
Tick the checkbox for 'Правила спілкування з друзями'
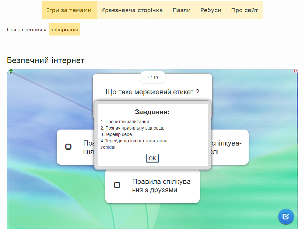tap(117, 185)
